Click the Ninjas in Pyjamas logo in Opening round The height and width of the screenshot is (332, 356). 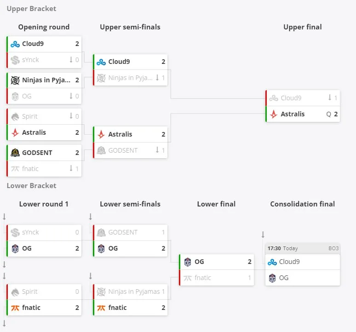(15, 80)
